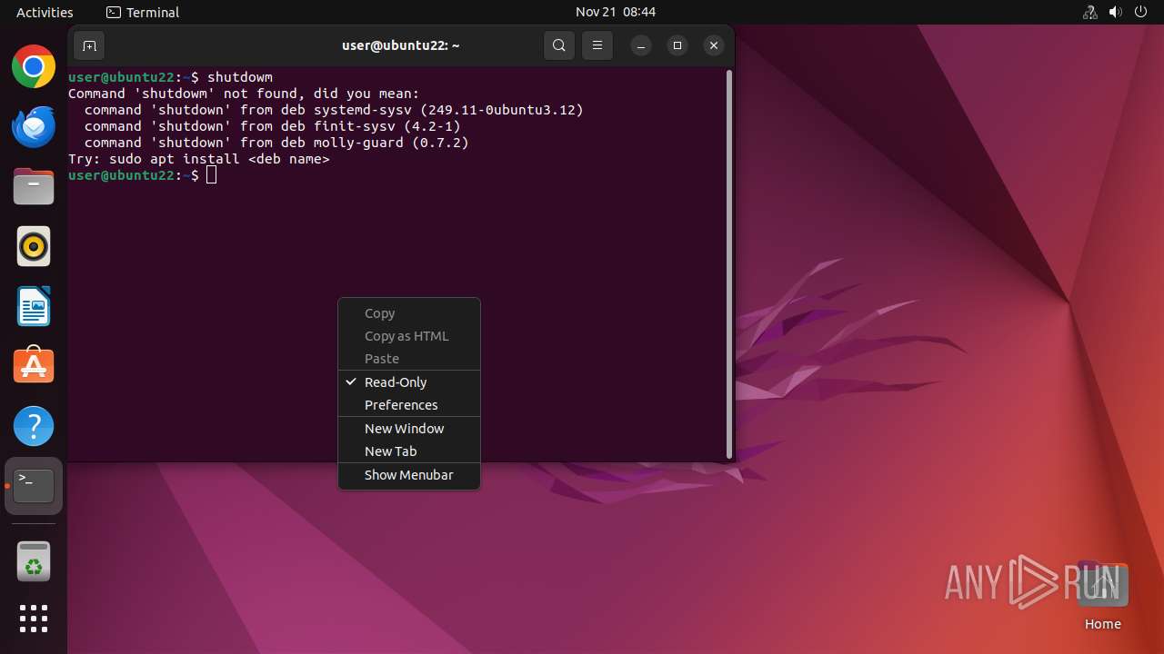Click the network status icon

[1090, 12]
